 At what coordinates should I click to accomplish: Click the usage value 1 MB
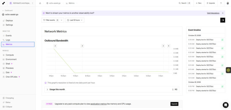click(x=175, y=89)
